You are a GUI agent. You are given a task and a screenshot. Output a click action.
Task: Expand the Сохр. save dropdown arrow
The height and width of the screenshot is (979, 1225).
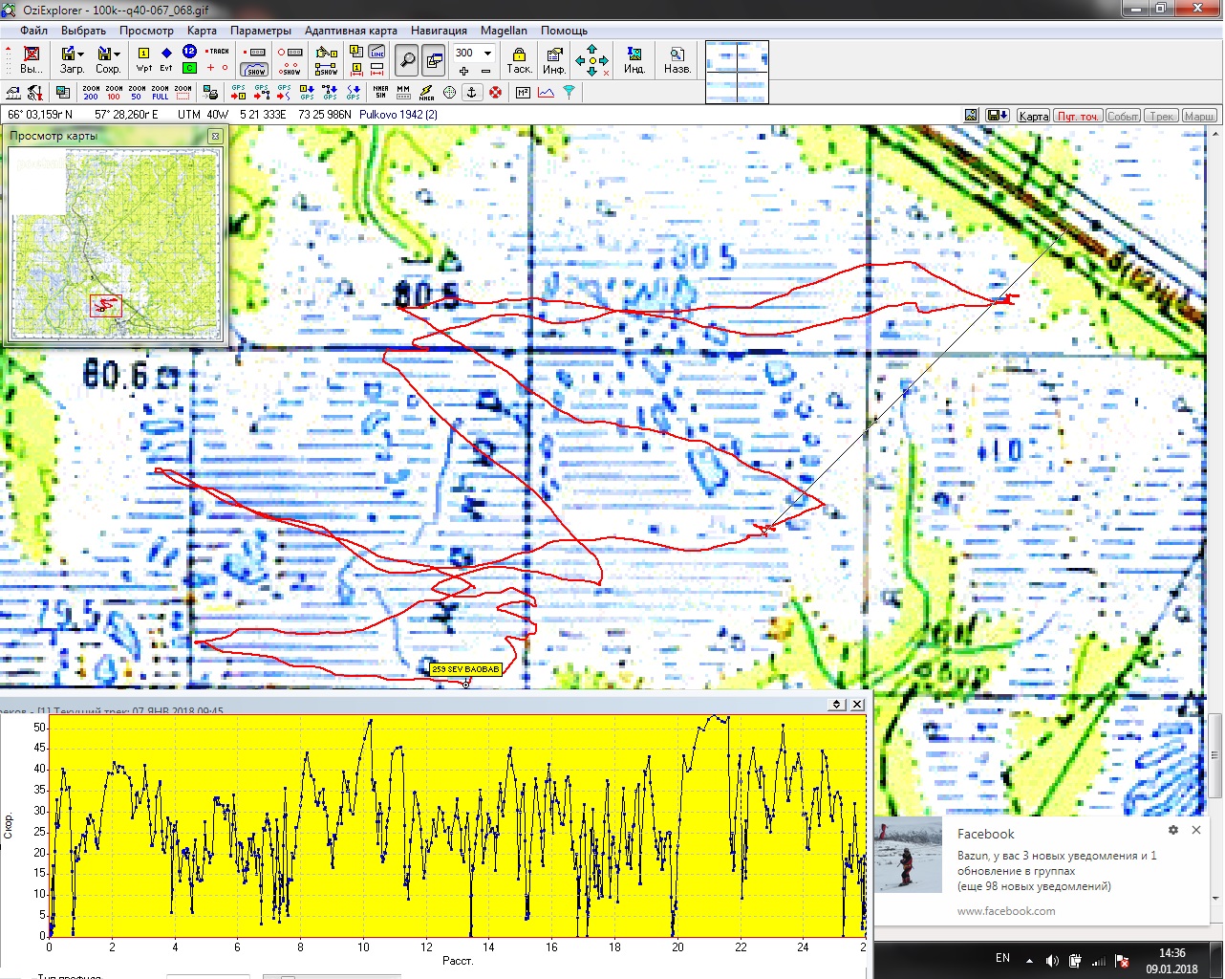pos(117,54)
